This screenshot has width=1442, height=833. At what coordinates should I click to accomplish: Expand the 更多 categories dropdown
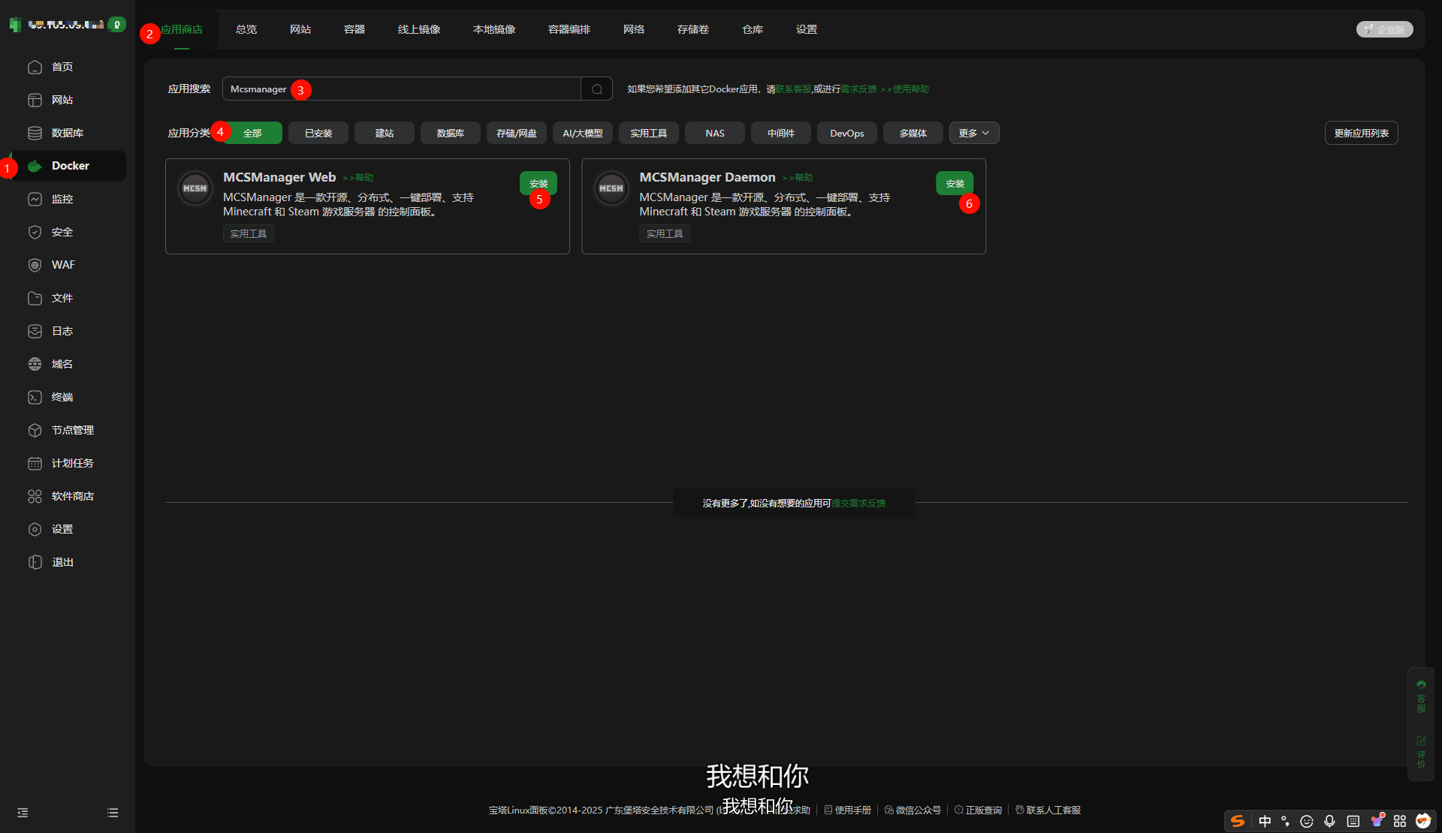coord(973,133)
